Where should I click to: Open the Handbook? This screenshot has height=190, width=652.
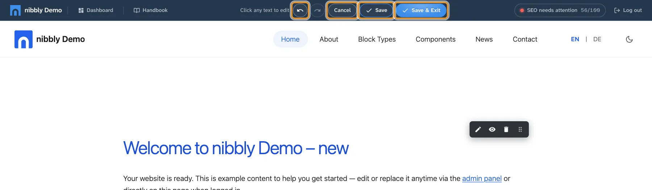click(x=151, y=10)
